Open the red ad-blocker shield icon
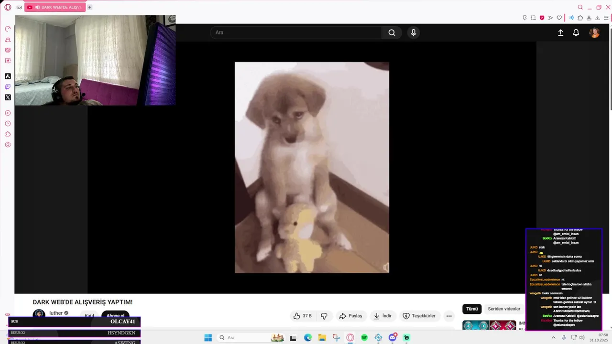The width and height of the screenshot is (612, 344). tap(542, 18)
